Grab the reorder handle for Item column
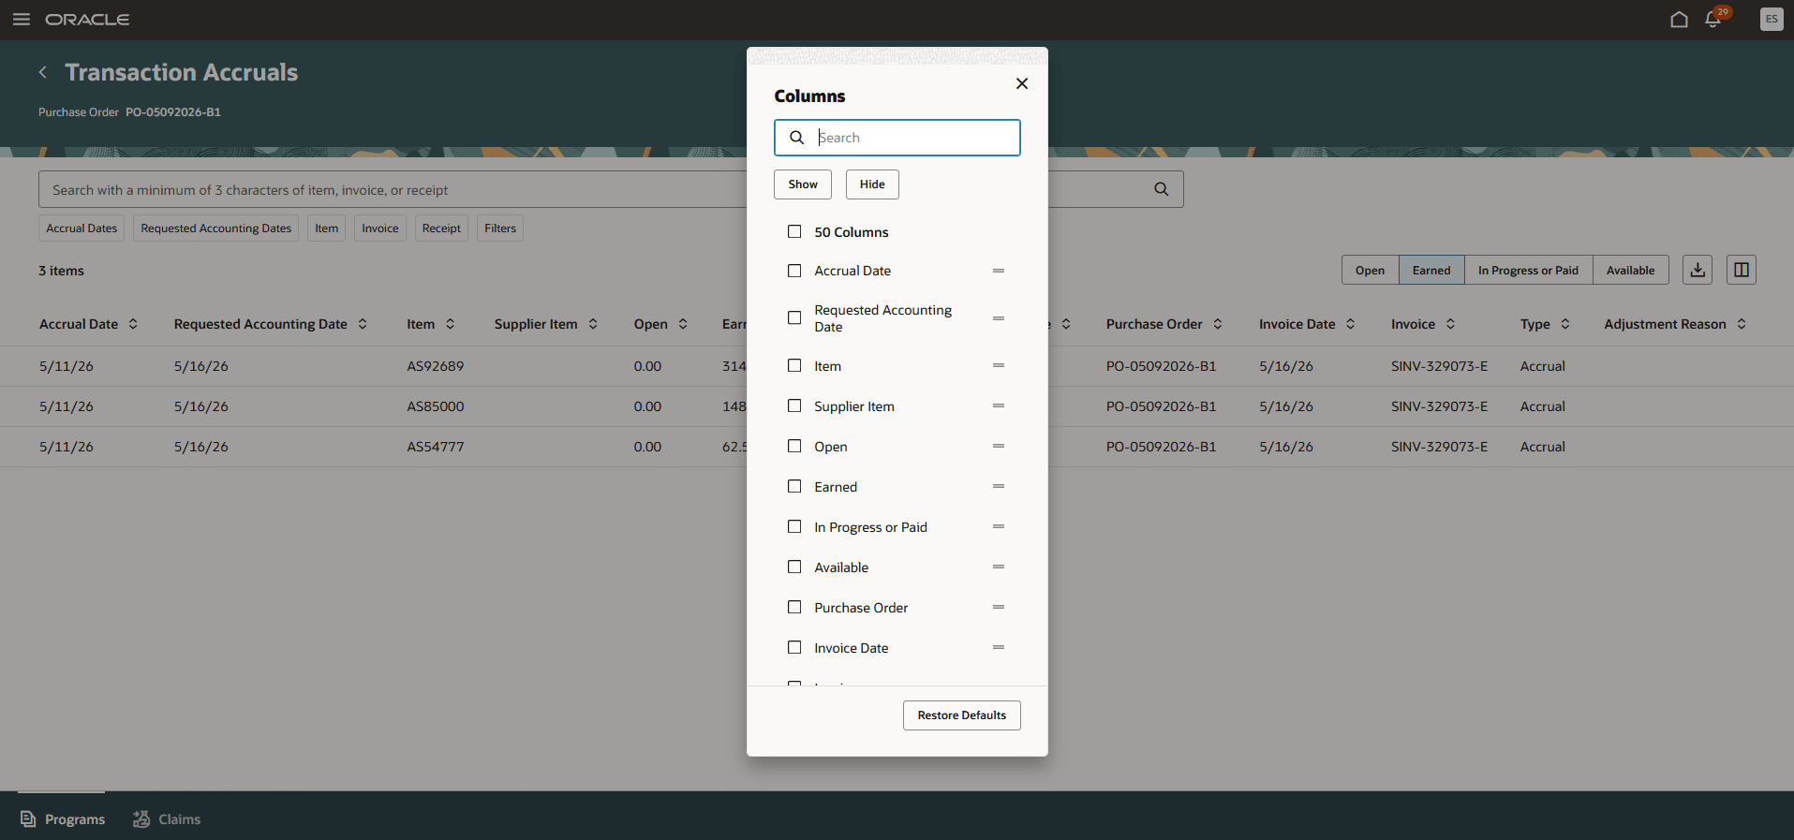This screenshot has height=840, width=1794. (999, 366)
